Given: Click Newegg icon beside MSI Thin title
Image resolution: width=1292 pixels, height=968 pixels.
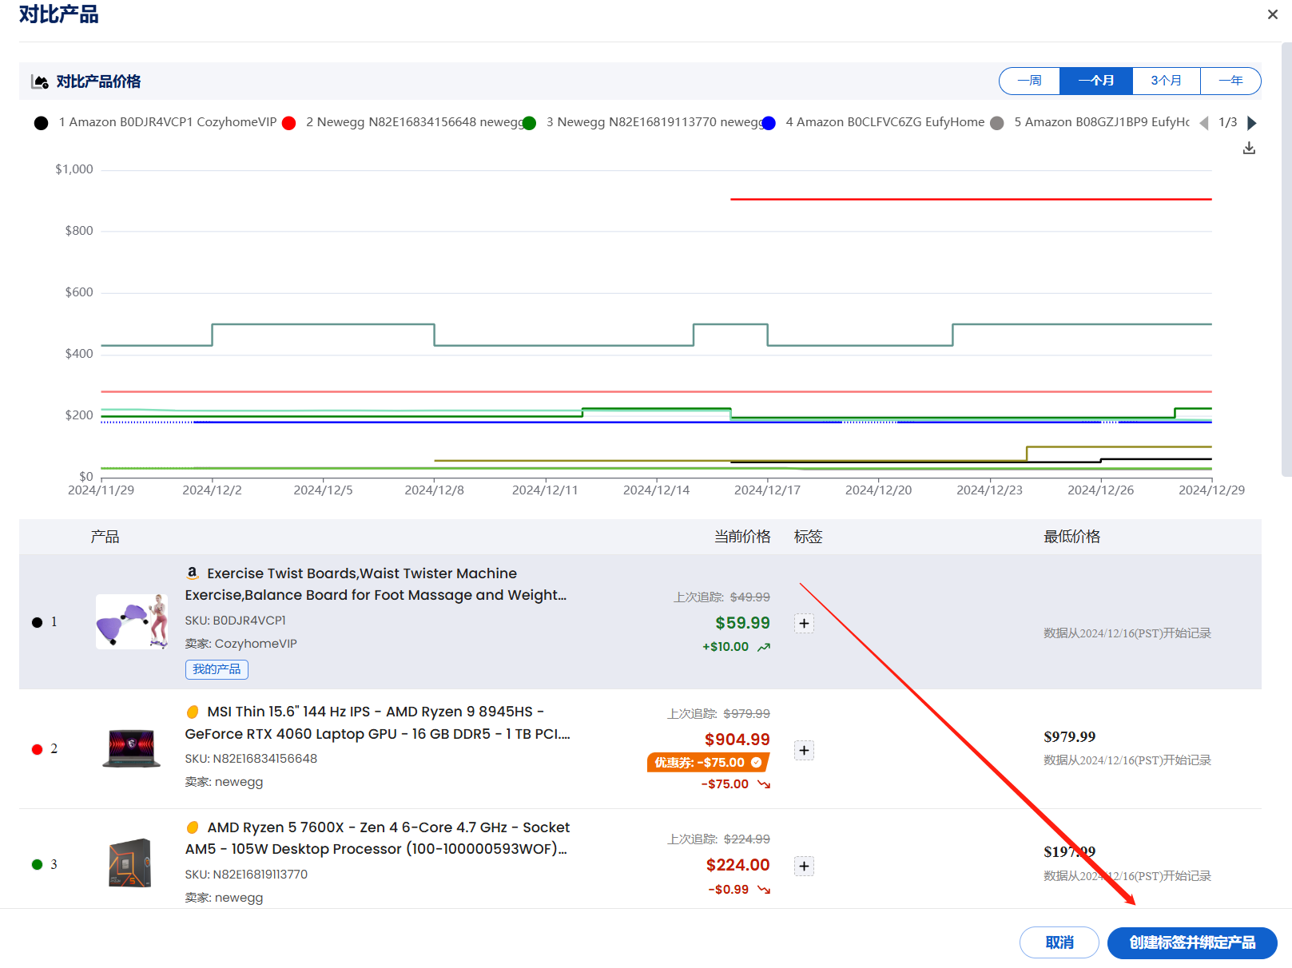Looking at the screenshot, I should 193,712.
